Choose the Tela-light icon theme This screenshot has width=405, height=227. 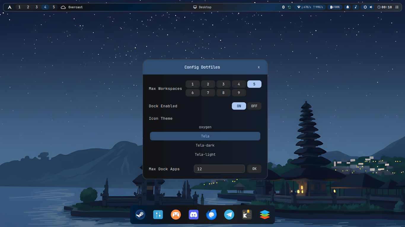tap(205, 155)
